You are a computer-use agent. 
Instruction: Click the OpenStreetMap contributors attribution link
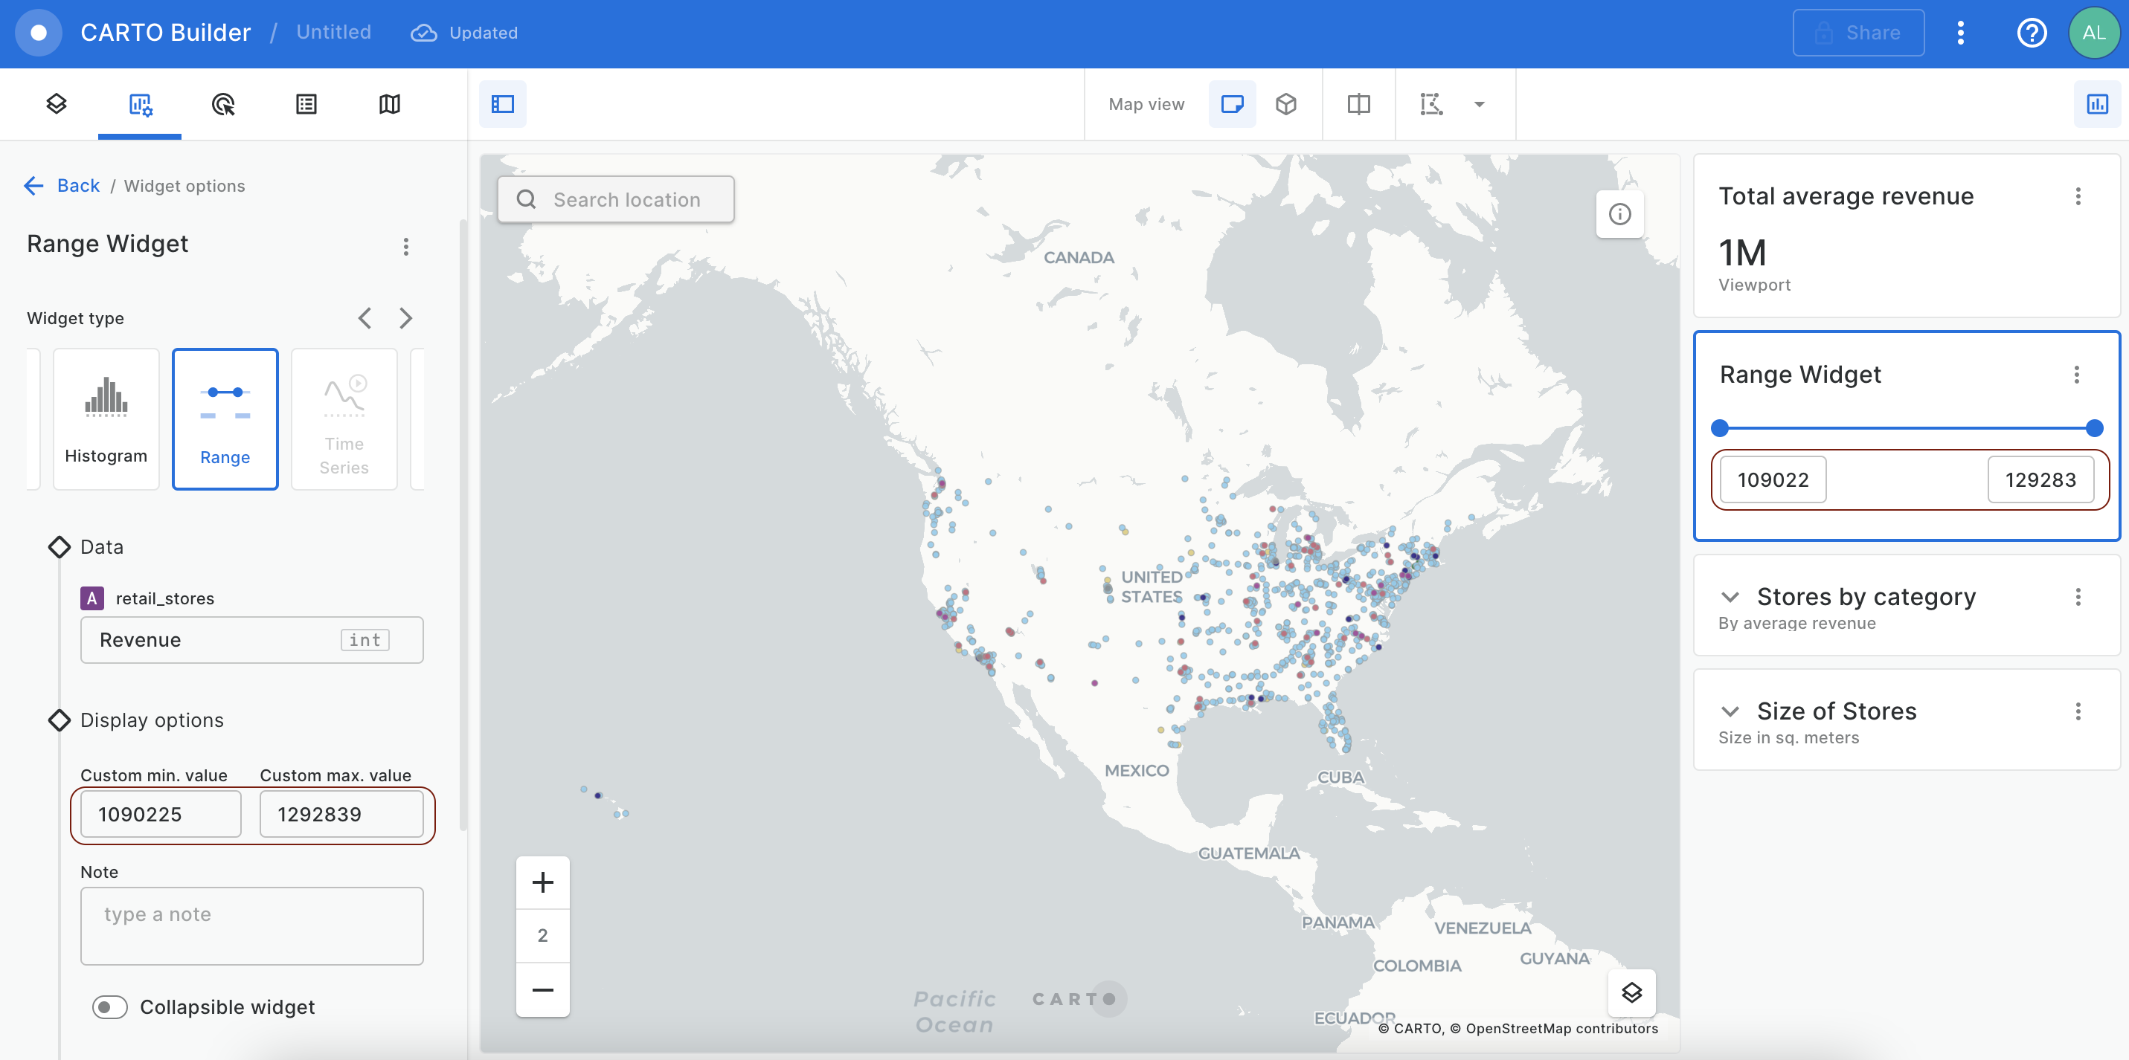coord(1554,1029)
